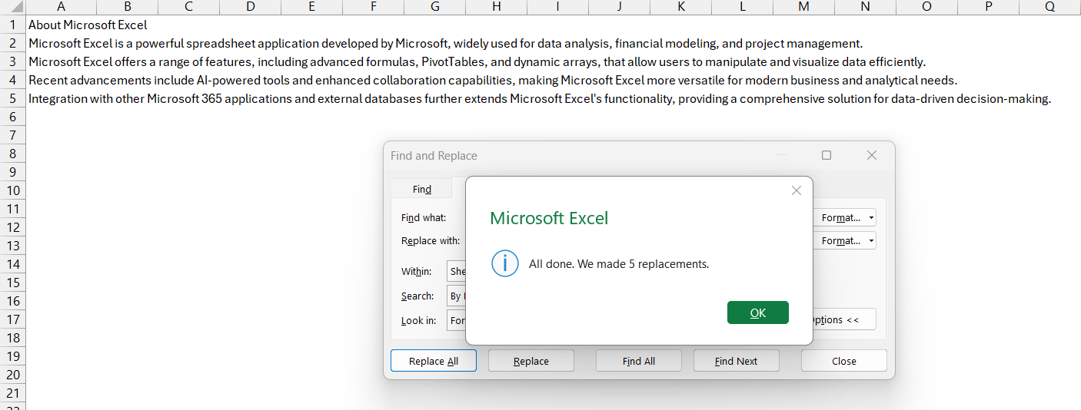
Task: Click the Replace All button
Action: pyautogui.click(x=434, y=361)
